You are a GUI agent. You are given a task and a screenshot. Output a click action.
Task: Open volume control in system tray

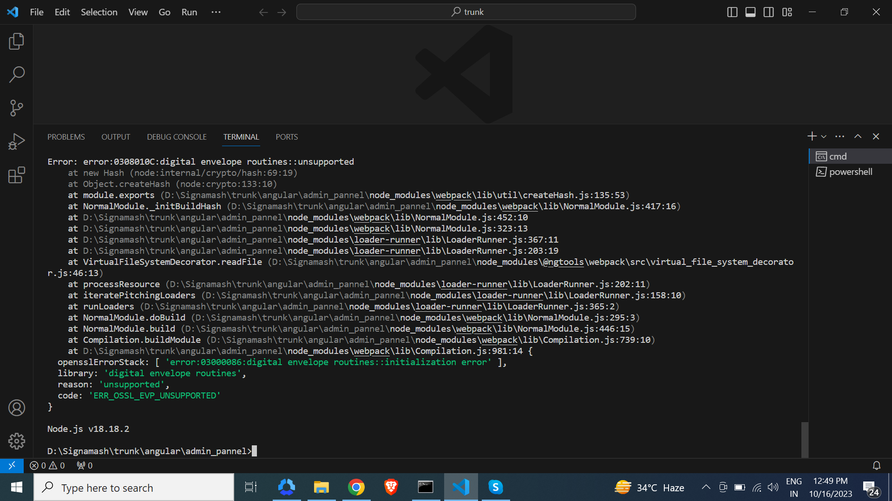[773, 487]
